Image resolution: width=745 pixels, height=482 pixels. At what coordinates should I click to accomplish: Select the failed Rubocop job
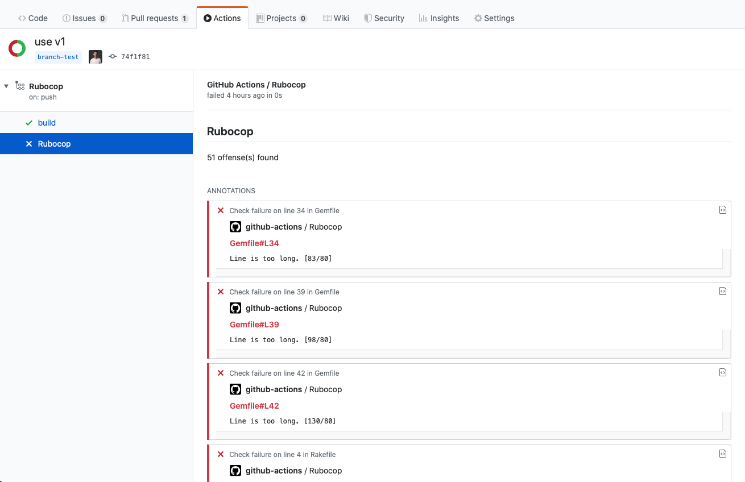(96, 144)
